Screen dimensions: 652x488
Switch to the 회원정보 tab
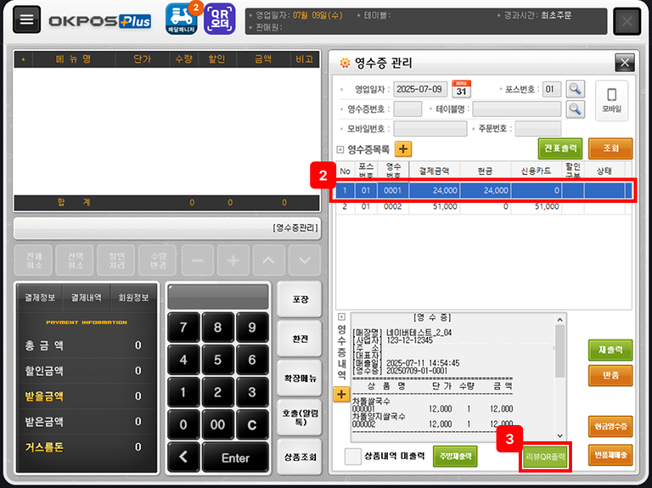pos(132,297)
